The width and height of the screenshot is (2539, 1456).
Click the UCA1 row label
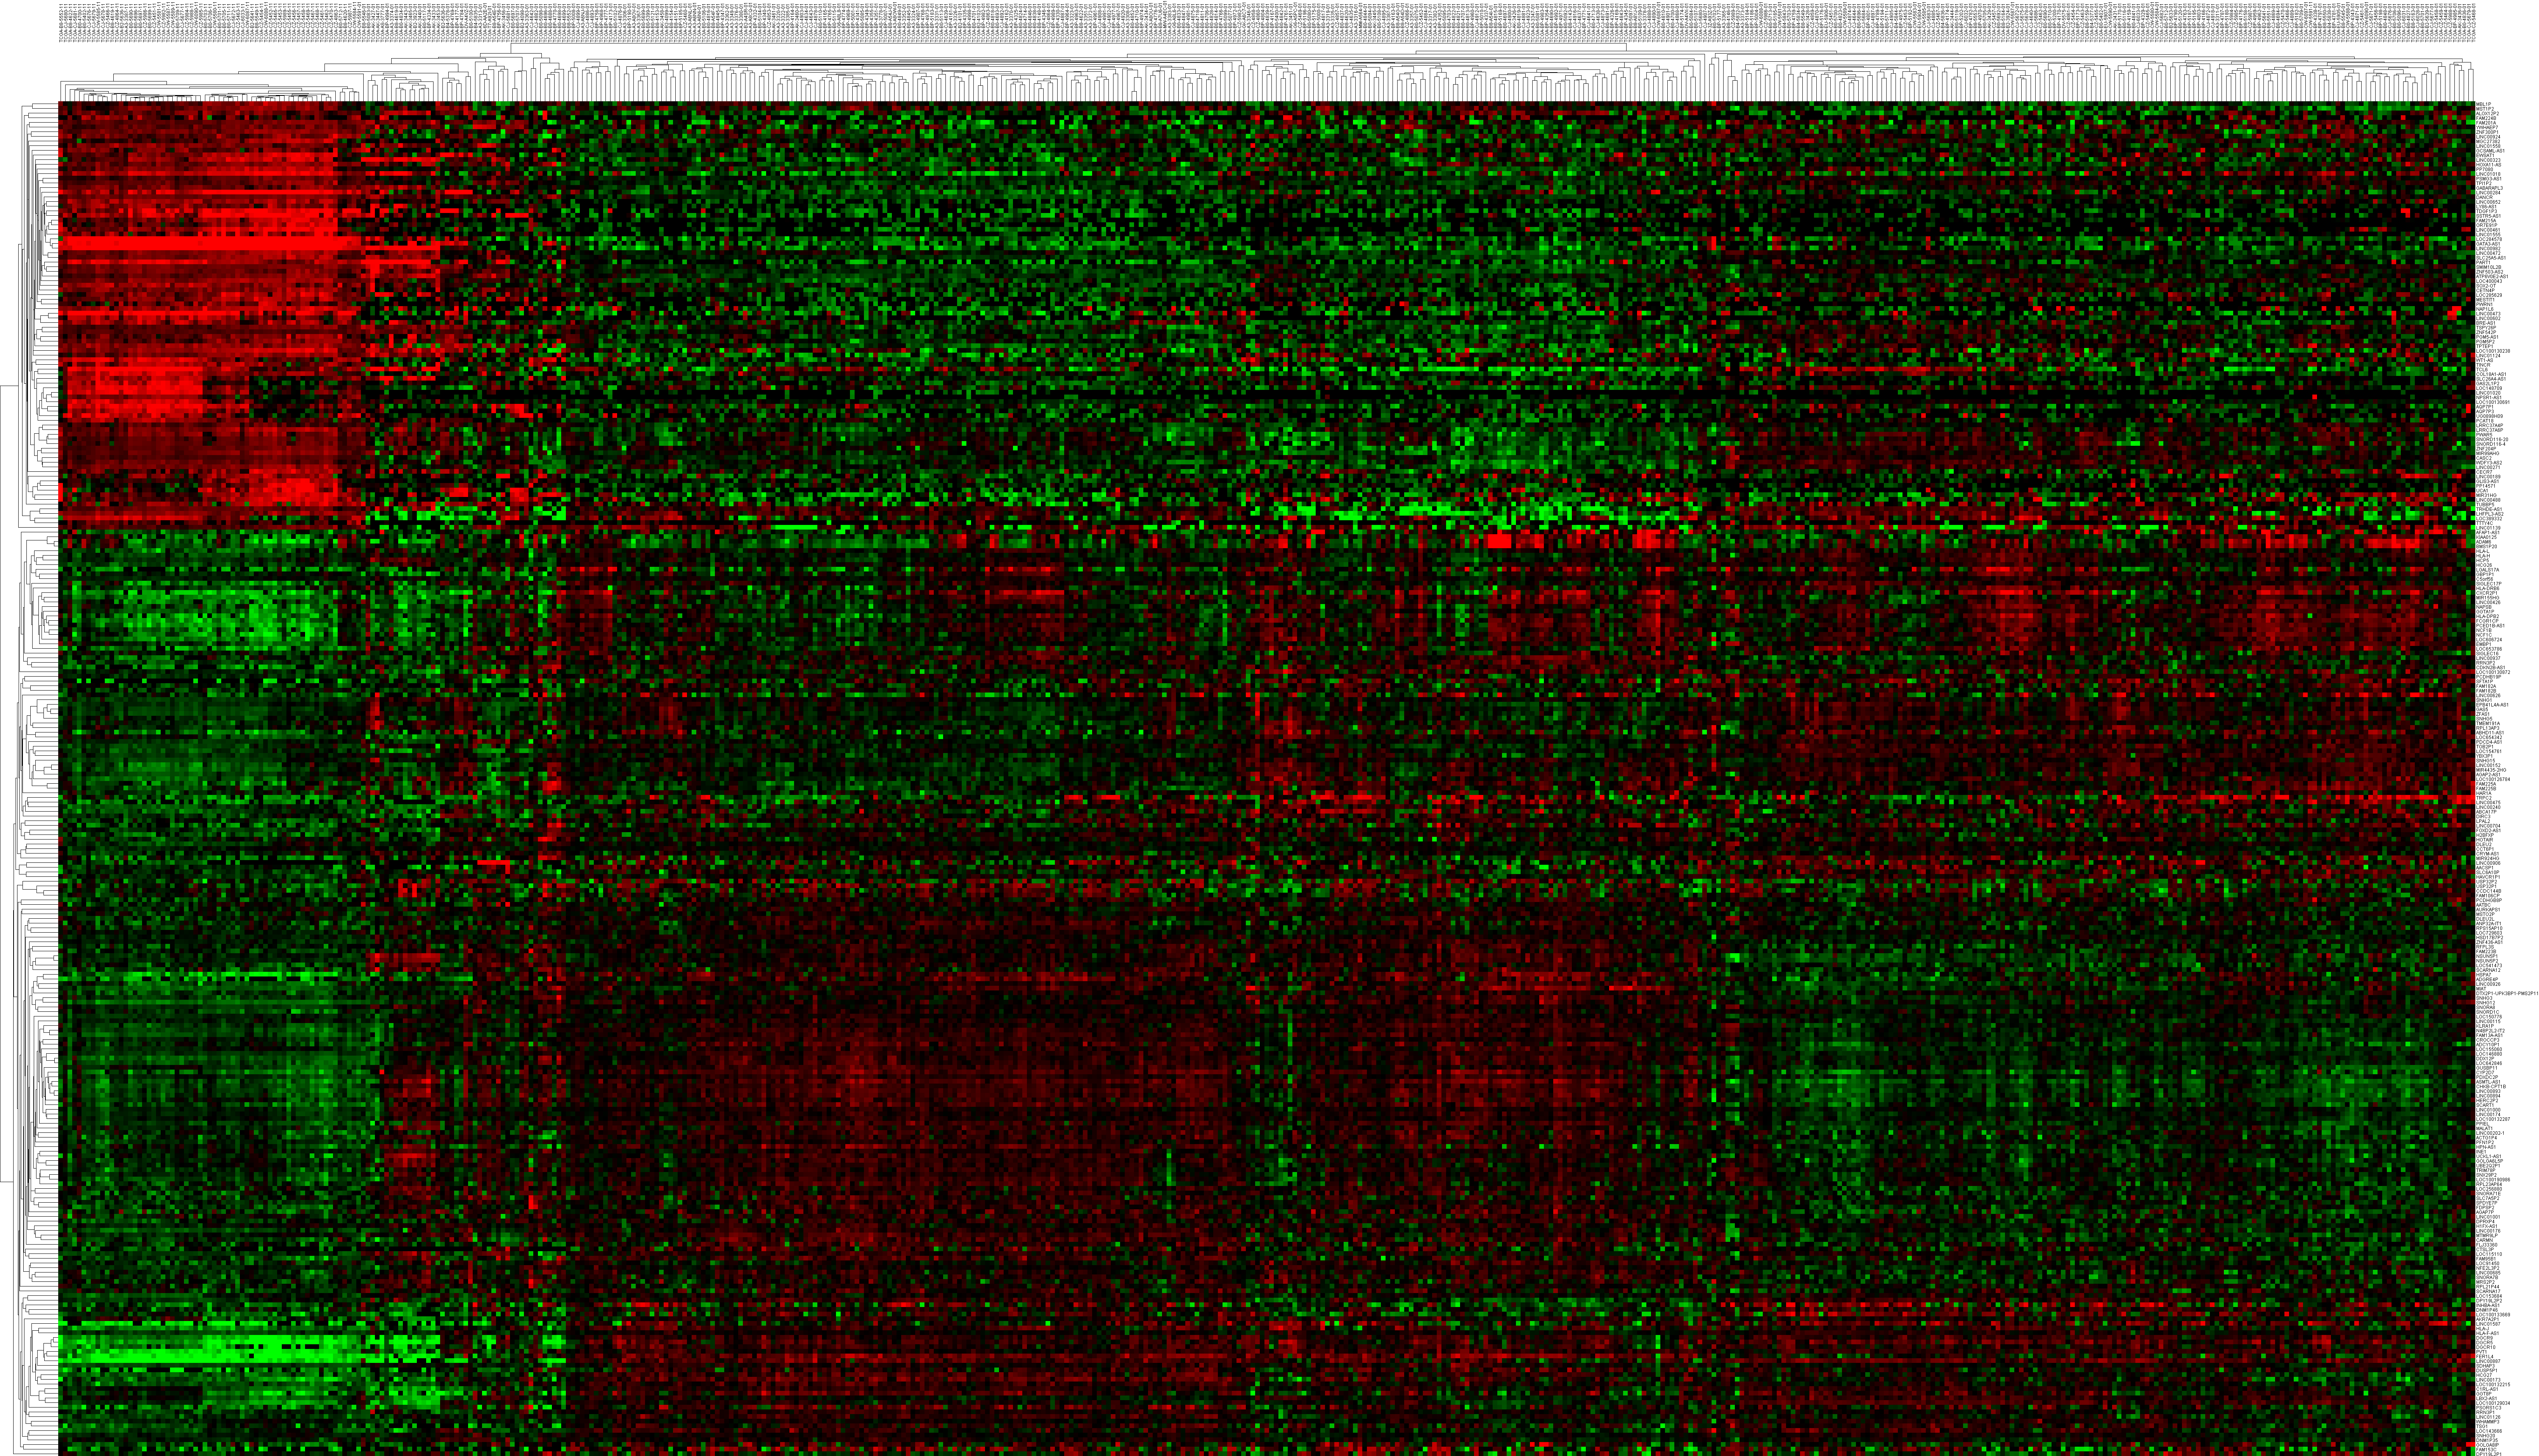point(2482,491)
